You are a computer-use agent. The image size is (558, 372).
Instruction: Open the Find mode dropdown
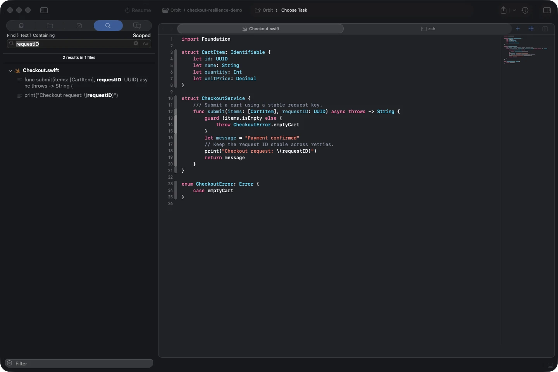11,35
